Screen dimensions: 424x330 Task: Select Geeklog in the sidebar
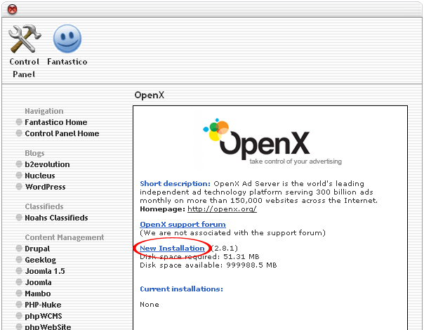40,260
